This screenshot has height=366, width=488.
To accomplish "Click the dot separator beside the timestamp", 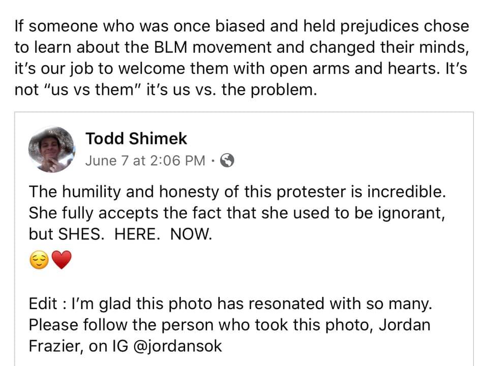I will [x=213, y=161].
